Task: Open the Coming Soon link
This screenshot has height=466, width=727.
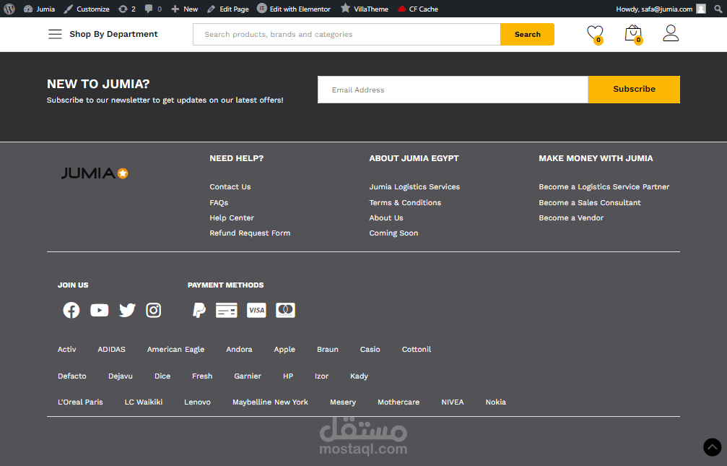Action: 393,233
